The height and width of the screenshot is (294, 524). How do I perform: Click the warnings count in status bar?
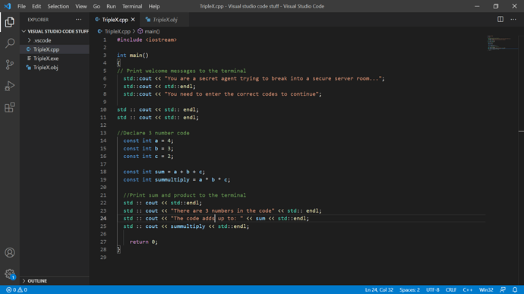pos(22,289)
